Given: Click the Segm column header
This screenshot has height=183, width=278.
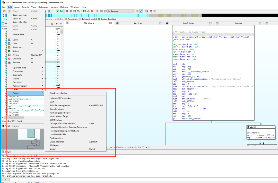Looking at the screenshot, I should pyautogui.click(x=57, y=29).
